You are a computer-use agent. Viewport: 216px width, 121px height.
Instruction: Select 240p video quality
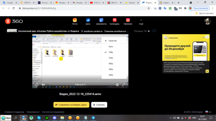pyautogui.click(x=111, y=75)
